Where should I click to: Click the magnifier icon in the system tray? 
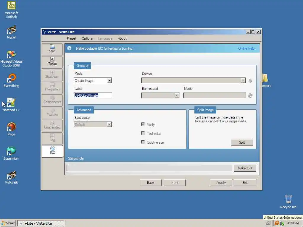point(277,223)
